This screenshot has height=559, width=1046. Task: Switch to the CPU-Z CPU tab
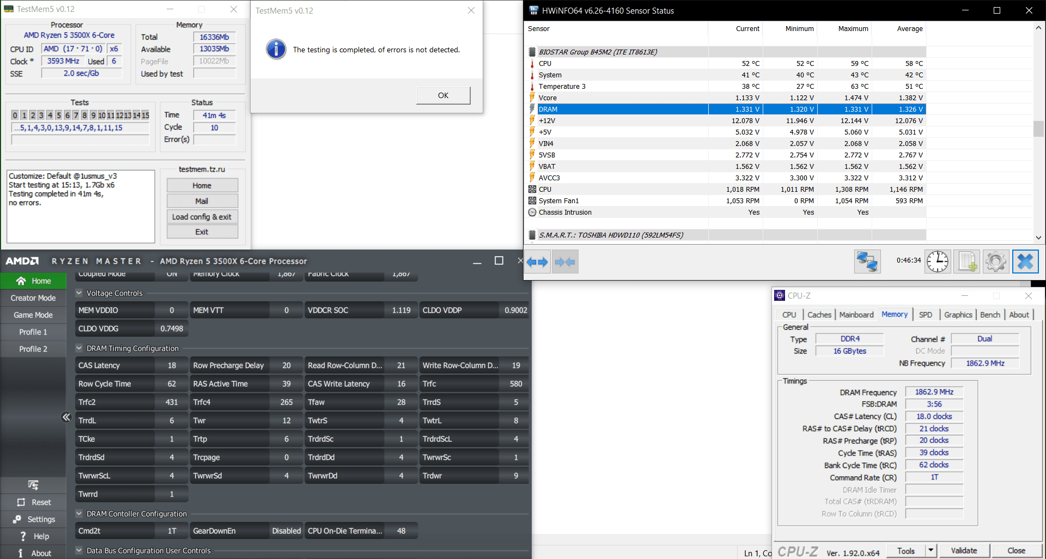pyautogui.click(x=789, y=314)
